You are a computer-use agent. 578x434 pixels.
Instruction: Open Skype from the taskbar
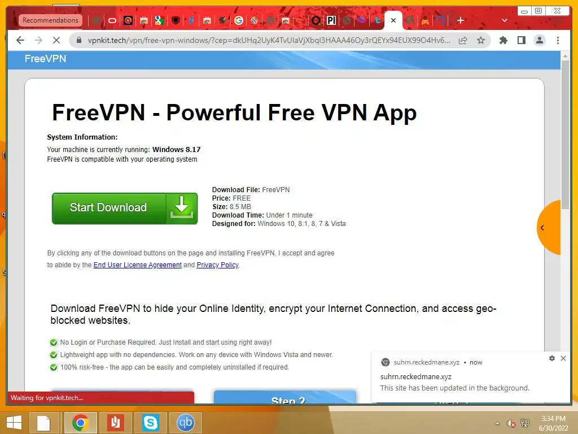pos(150,423)
